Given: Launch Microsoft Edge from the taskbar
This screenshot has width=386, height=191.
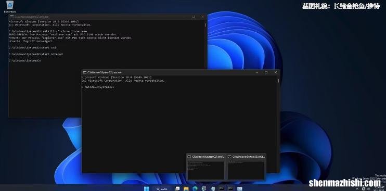Looking at the screenshot, I should click(195, 189).
